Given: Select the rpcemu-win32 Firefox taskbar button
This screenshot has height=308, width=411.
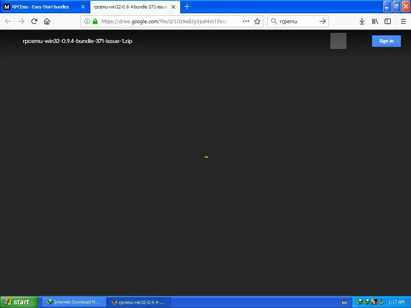Looking at the screenshot, I should 139,302.
